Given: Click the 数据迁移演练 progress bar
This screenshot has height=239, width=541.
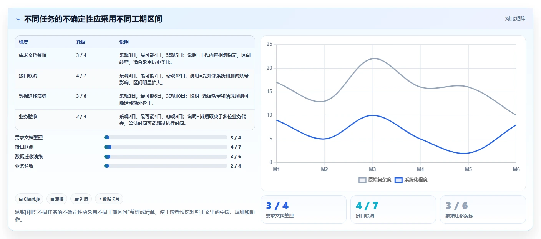Looking at the screenshot, I should tap(166, 157).
